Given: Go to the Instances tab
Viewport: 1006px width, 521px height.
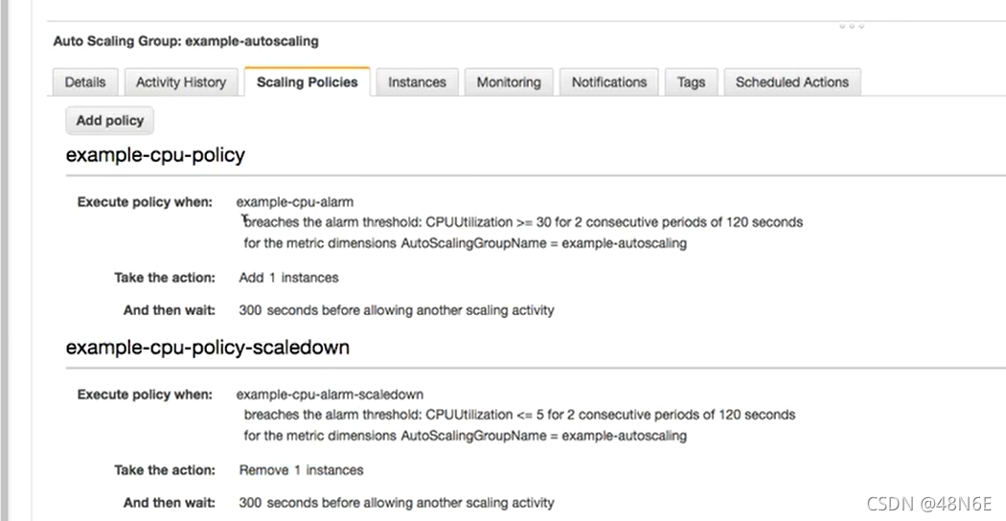Looking at the screenshot, I should click(x=417, y=82).
